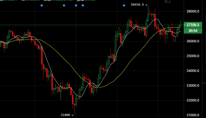Click the 35000.0 price axis label

(x=193, y=56)
